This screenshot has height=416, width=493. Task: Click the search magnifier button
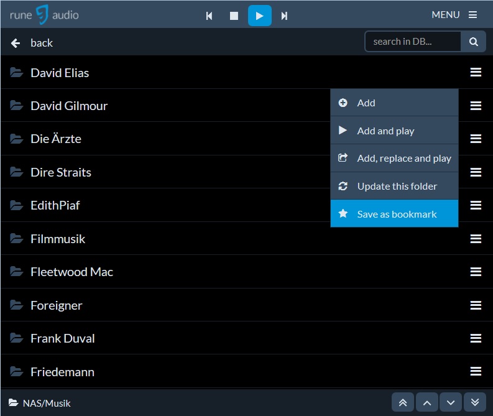pos(474,41)
